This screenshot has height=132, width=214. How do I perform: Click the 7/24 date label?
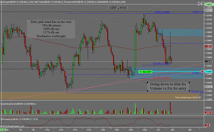pos(117,130)
